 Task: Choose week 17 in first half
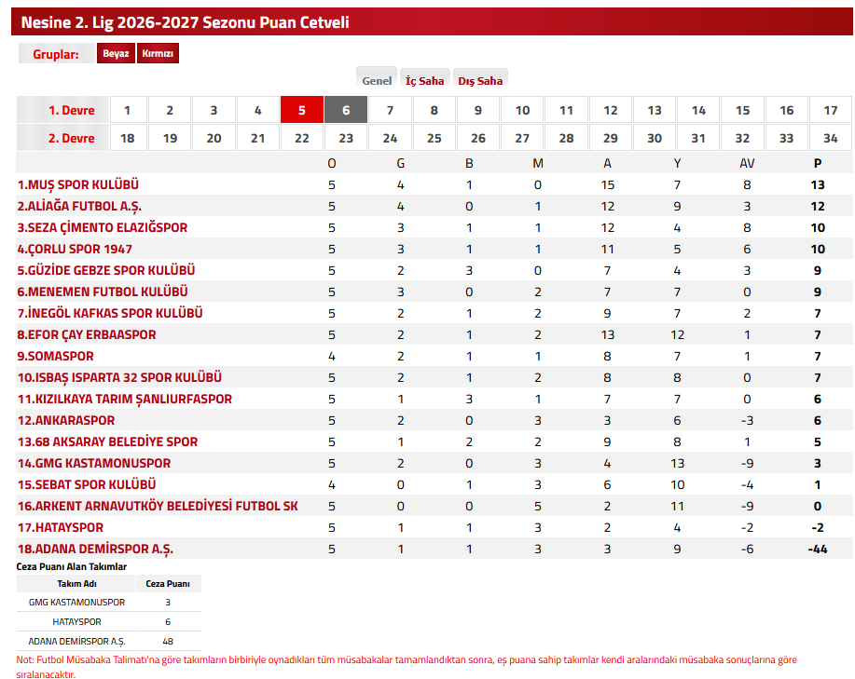(831, 110)
